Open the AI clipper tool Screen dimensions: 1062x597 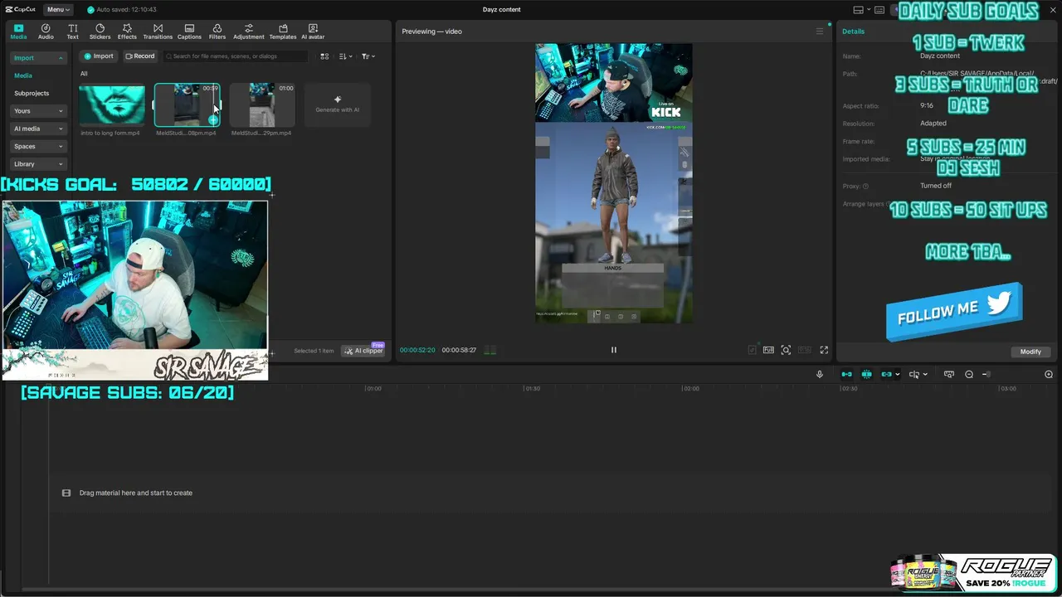click(364, 351)
